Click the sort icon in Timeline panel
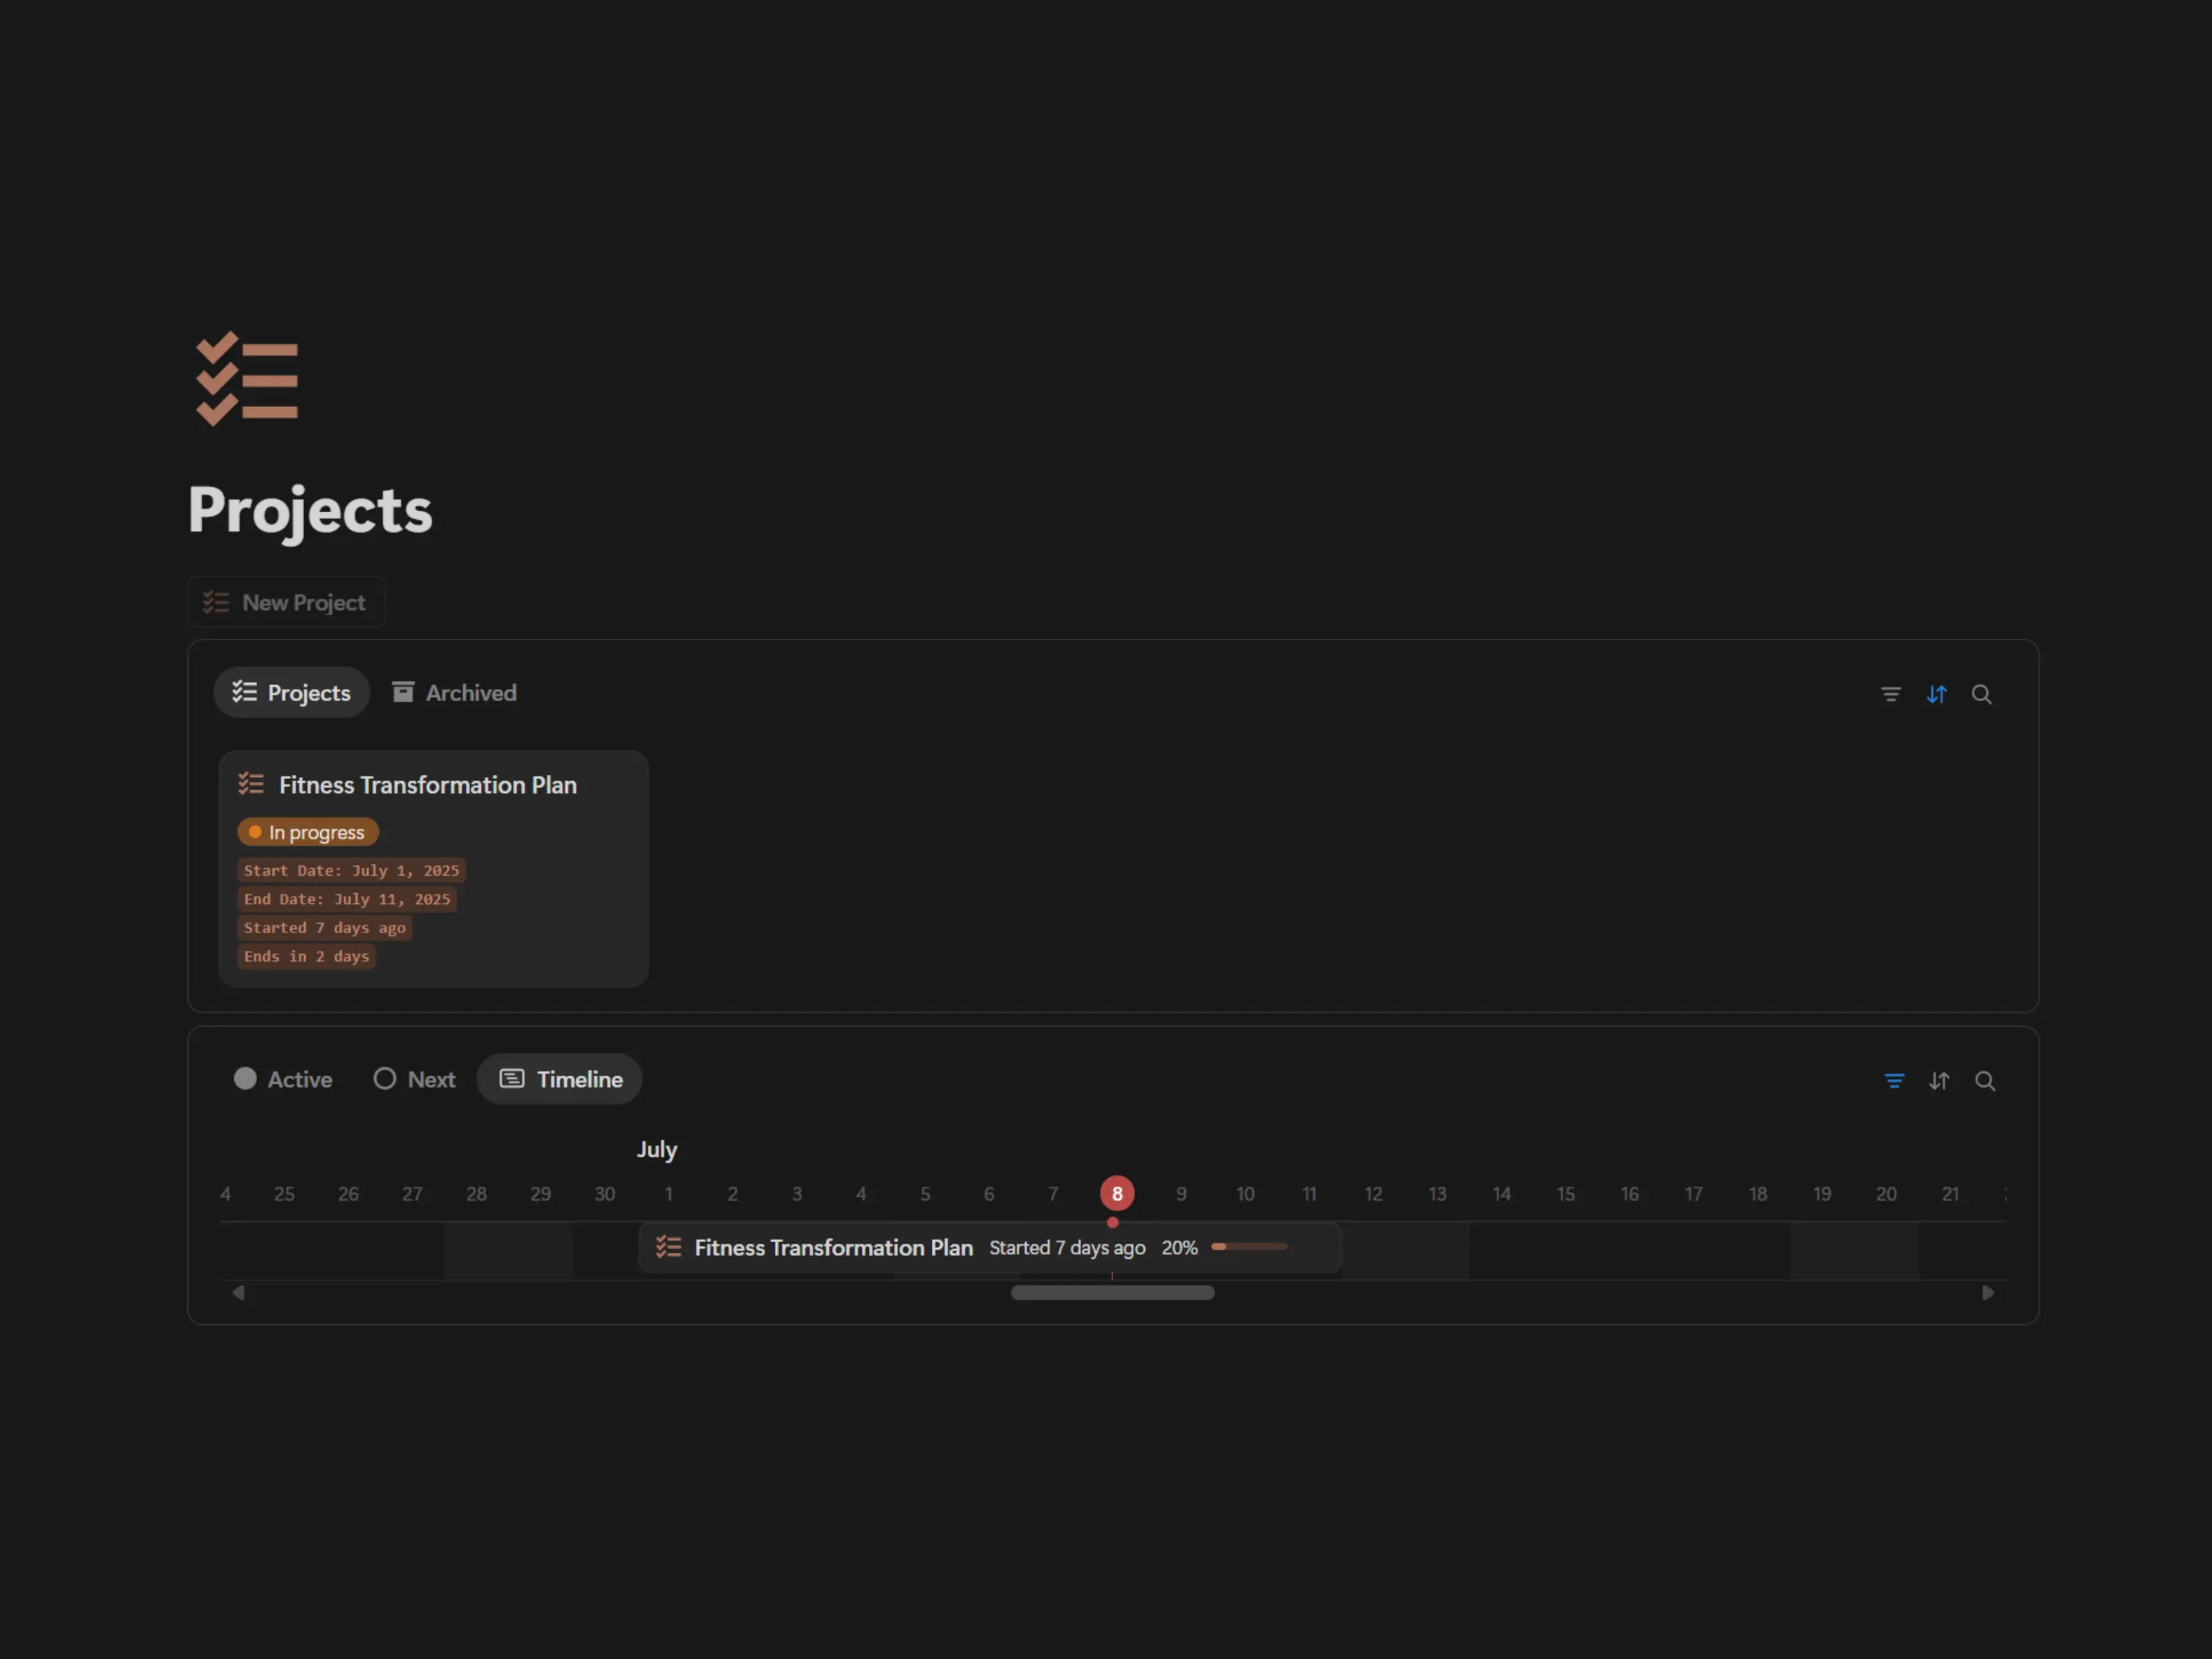The height and width of the screenshot is (1659, 2212). tap(1939, 1081)
